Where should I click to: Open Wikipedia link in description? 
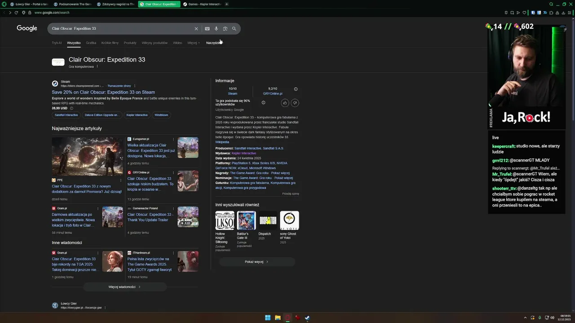click(x=222, y=142)
